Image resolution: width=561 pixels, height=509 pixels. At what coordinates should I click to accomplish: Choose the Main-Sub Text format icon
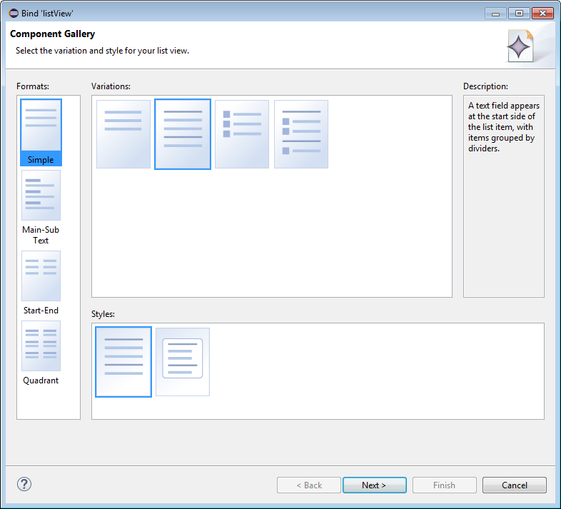(x=41, y=195)
